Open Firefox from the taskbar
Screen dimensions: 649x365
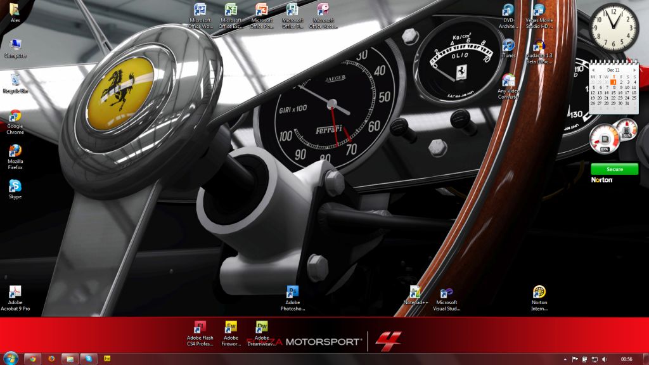point(51,359)
